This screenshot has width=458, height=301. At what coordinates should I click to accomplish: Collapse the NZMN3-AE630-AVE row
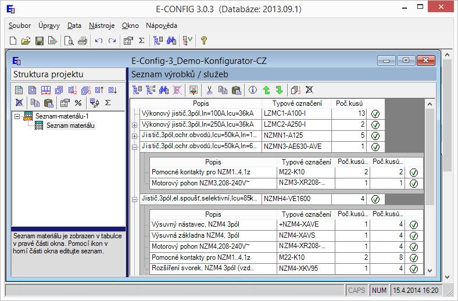135,147
